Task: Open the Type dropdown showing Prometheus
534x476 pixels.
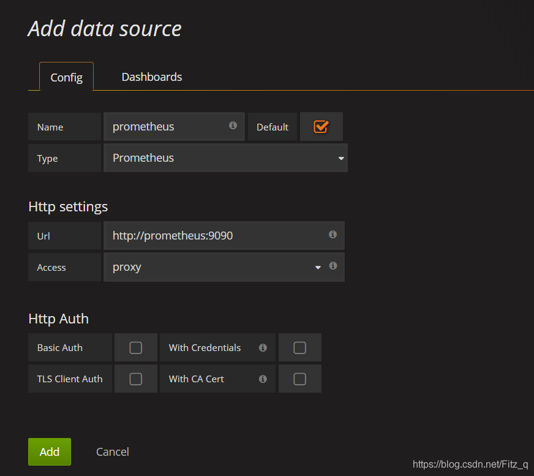Action: coord(225,158)
